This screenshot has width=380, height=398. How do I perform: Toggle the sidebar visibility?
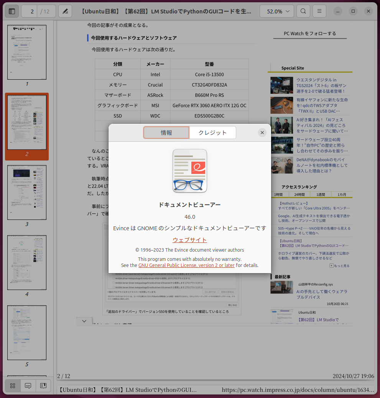coord(12,11)
